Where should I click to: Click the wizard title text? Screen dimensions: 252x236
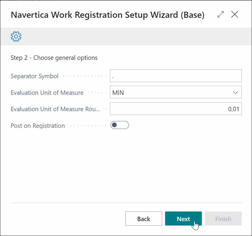tap(108, 15)
